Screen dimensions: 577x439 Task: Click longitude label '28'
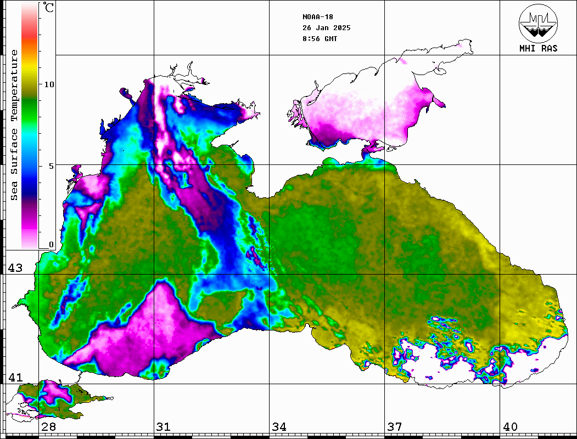(48, 427)
